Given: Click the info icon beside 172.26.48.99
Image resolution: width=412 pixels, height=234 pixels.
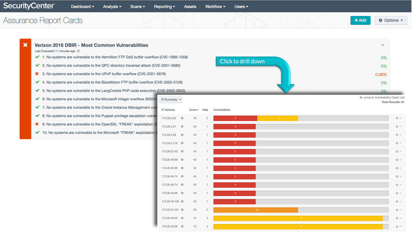Looking at the screenshot, I should click(182, 193).
